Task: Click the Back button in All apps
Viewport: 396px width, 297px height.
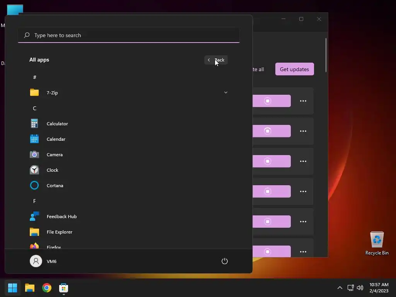Action: click(216, 60)
